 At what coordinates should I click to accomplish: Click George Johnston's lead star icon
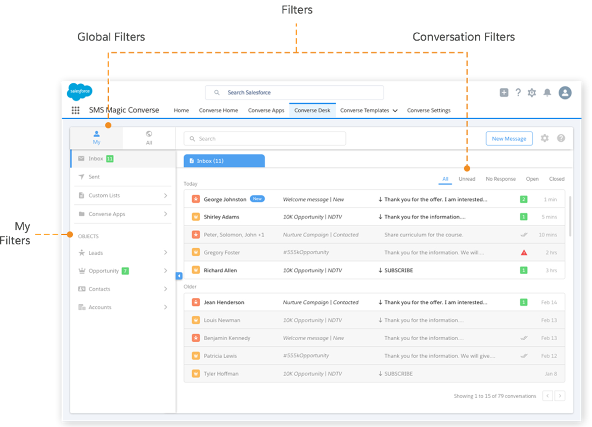tap(196, 199)
